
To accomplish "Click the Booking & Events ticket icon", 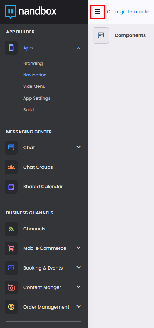I will [11, 268].
